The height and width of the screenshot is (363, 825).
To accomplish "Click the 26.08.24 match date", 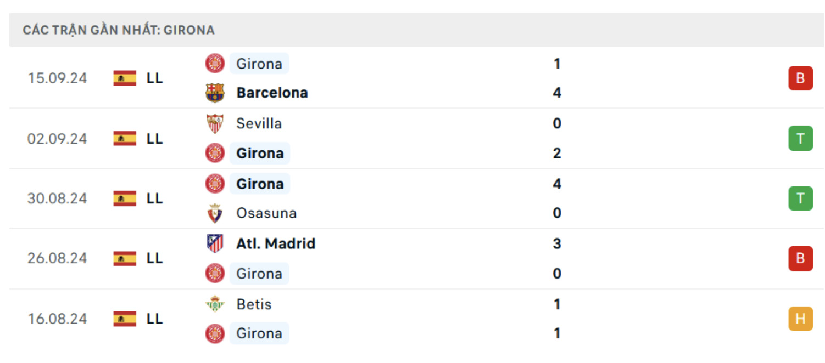I will point(57,258).
